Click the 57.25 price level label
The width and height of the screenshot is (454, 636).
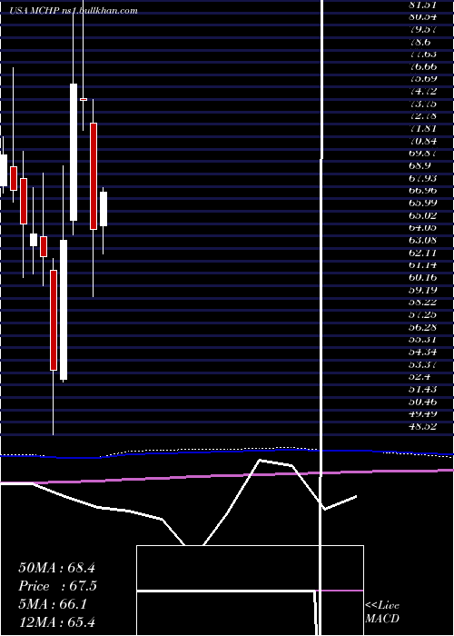(422, 314)
